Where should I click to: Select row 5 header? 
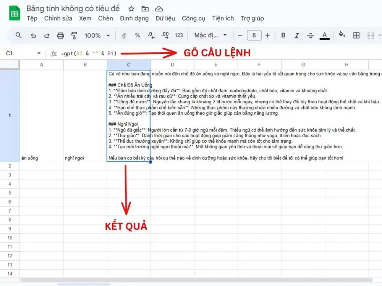(x=10, y=193)
